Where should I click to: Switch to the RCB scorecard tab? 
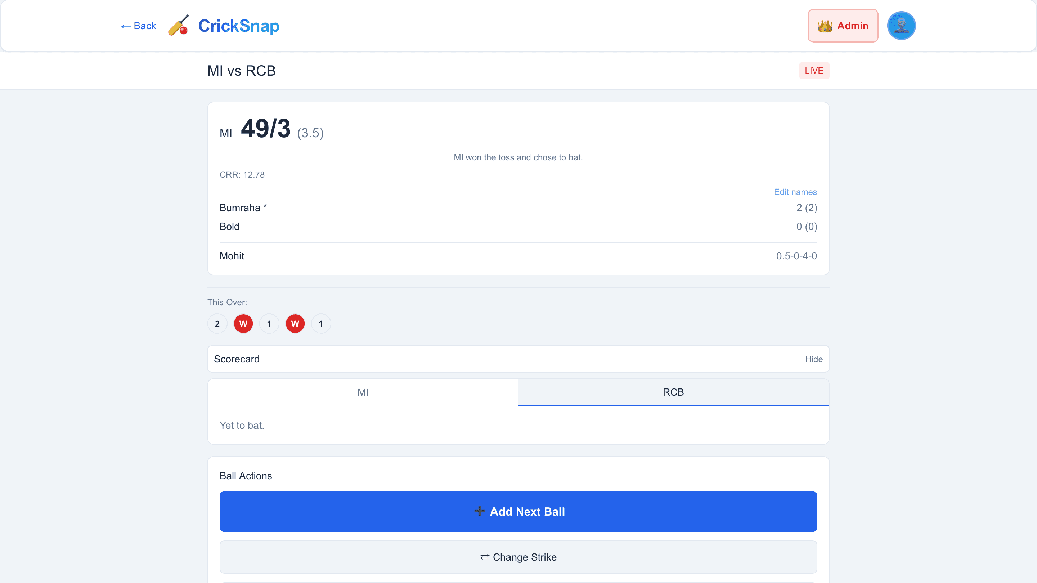coord(673,392)
